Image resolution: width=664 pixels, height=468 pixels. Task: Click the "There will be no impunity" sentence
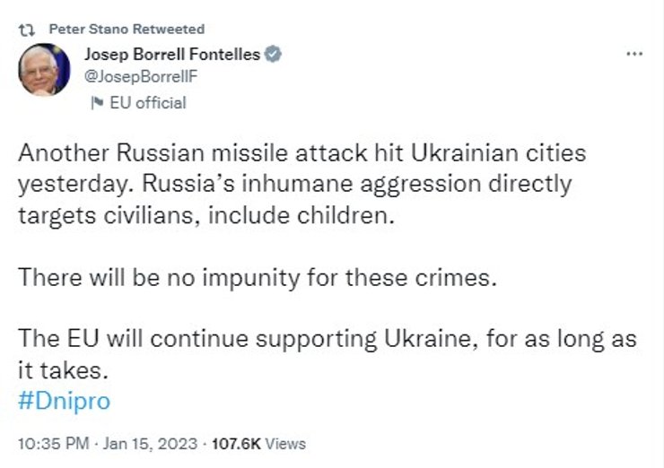(256, 277)
